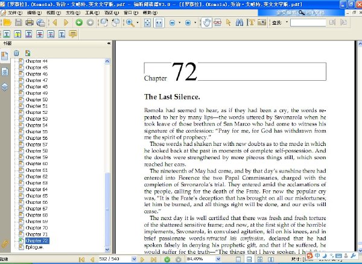The image size is (362, 264).
Task: Open the 工具 (Tools) menu
Action: pyautogui.click(x=92, y=13)
